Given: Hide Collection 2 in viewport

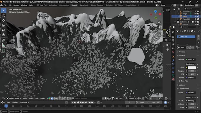Looking at the screenshot, I should [195, 22].
